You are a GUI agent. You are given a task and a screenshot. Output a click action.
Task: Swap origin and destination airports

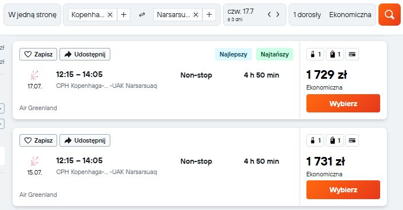pyautogui.click(x=142, y=15)
